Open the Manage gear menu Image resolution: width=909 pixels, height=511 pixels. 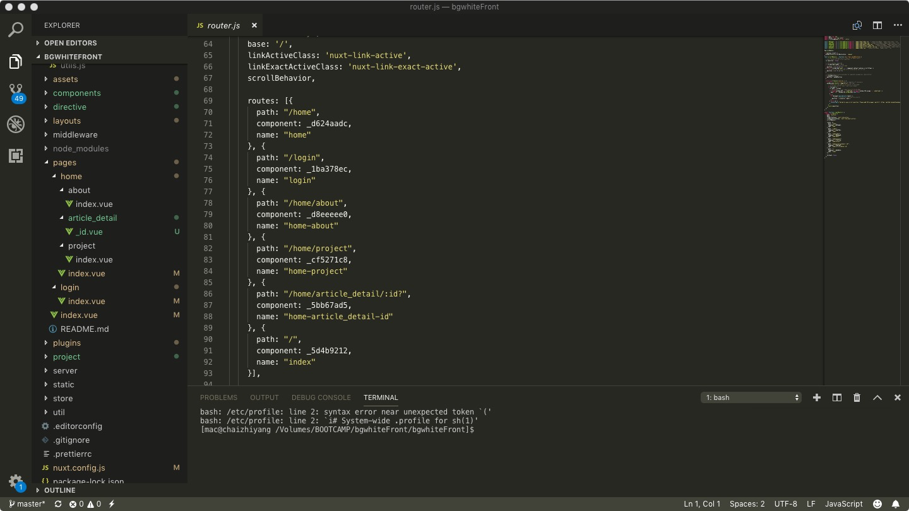(x=16, y=482)
